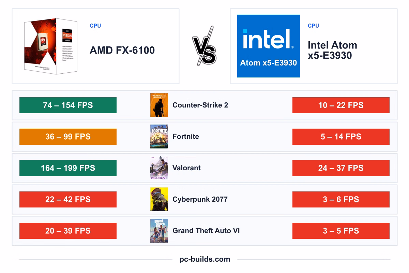
Task: Click the orange 36 – 99 FPS badge
Action: [x=68, y=136]
